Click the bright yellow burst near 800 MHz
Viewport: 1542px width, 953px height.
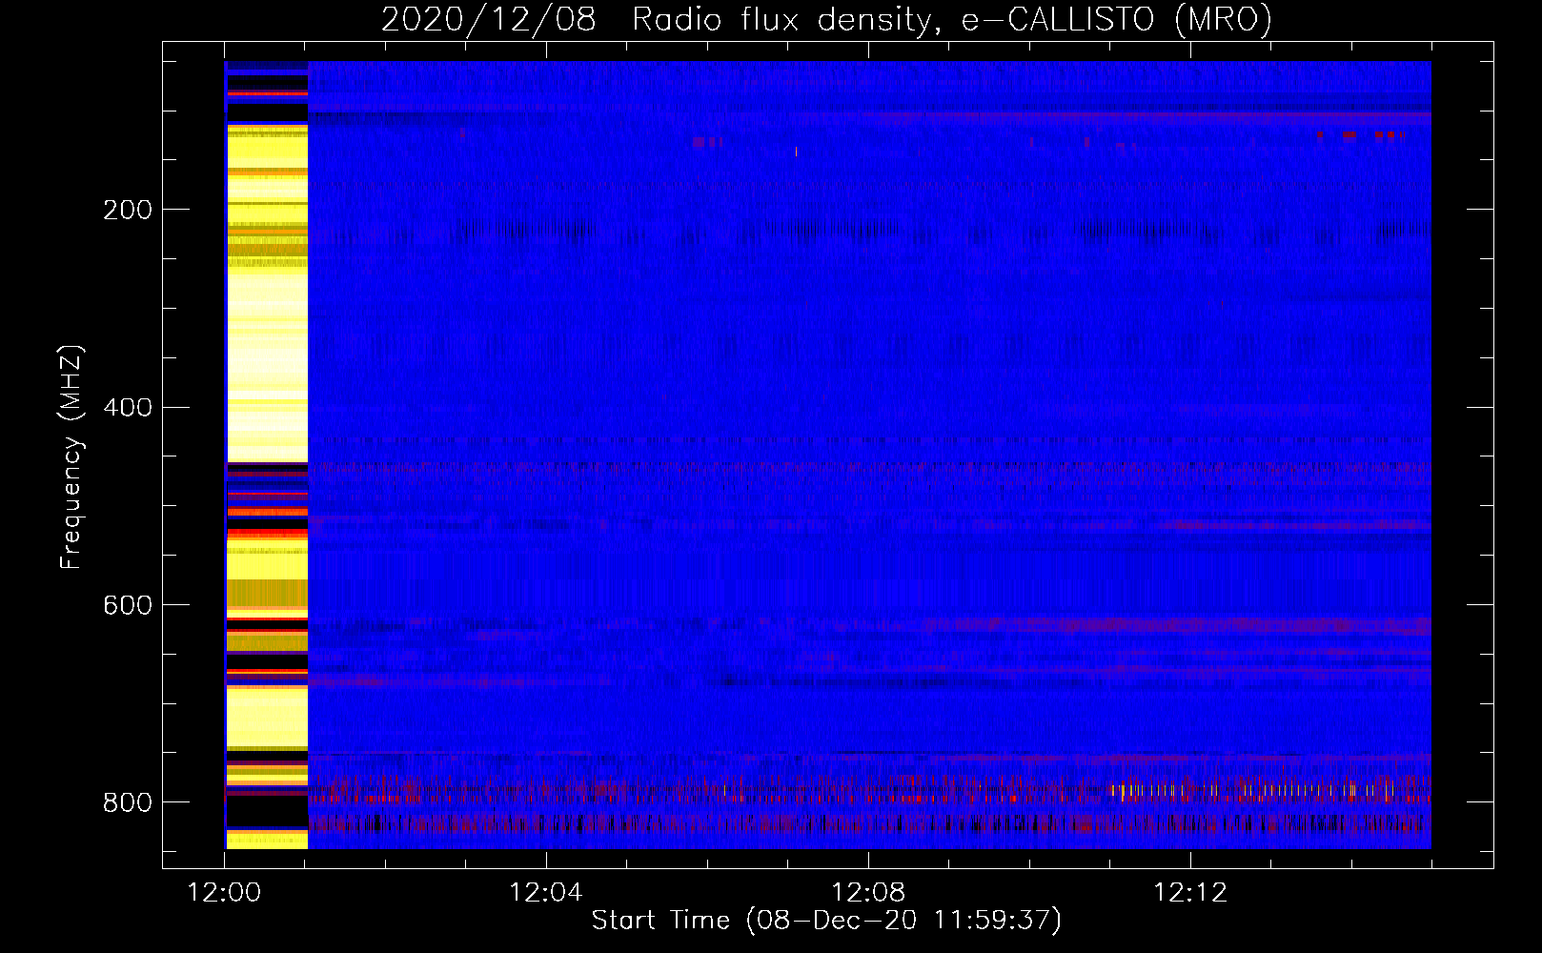1253,790
